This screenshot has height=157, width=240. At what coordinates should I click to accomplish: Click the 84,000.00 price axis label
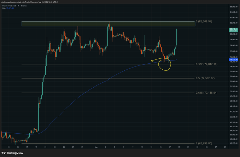pos(234,12)
